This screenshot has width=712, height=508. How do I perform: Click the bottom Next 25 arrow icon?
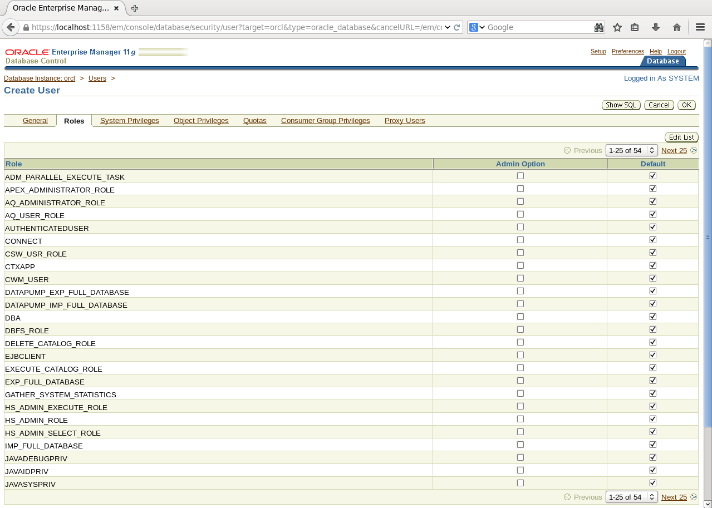(x=694, y=497)
